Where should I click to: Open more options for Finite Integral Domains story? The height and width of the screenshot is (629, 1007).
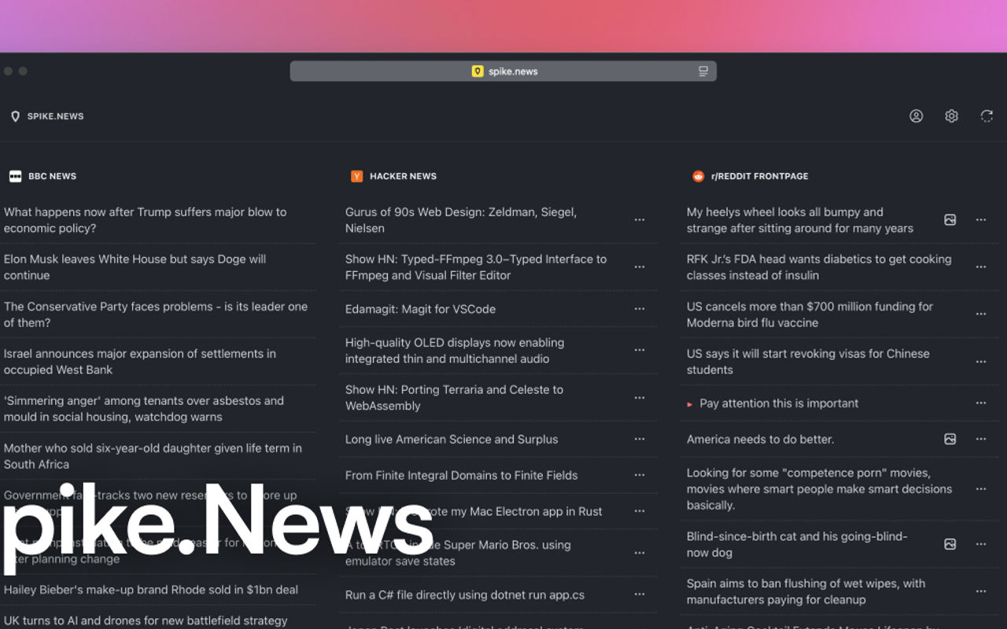pos(640,475)
